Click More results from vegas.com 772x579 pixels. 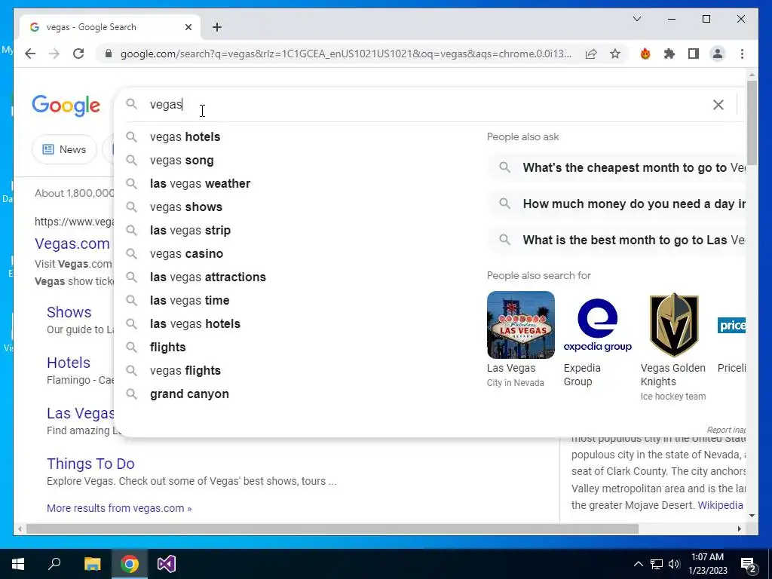coord(119,508)
